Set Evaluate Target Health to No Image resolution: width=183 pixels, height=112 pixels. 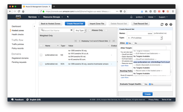[x=150, y=84]
